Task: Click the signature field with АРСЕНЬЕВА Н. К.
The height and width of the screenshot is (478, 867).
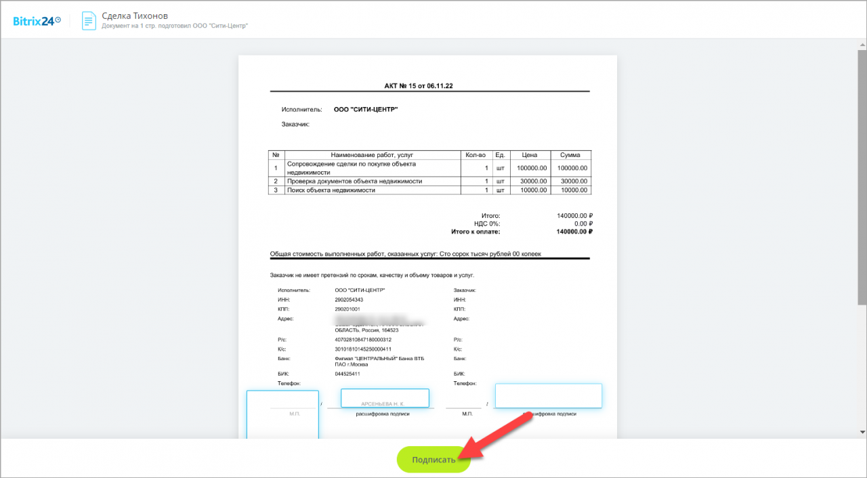Action: [x=385, y=398]
